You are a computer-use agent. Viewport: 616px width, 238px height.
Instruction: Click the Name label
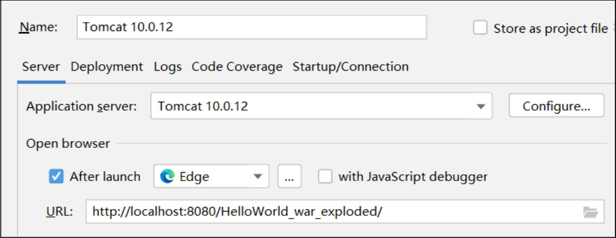tap(39, 28)
